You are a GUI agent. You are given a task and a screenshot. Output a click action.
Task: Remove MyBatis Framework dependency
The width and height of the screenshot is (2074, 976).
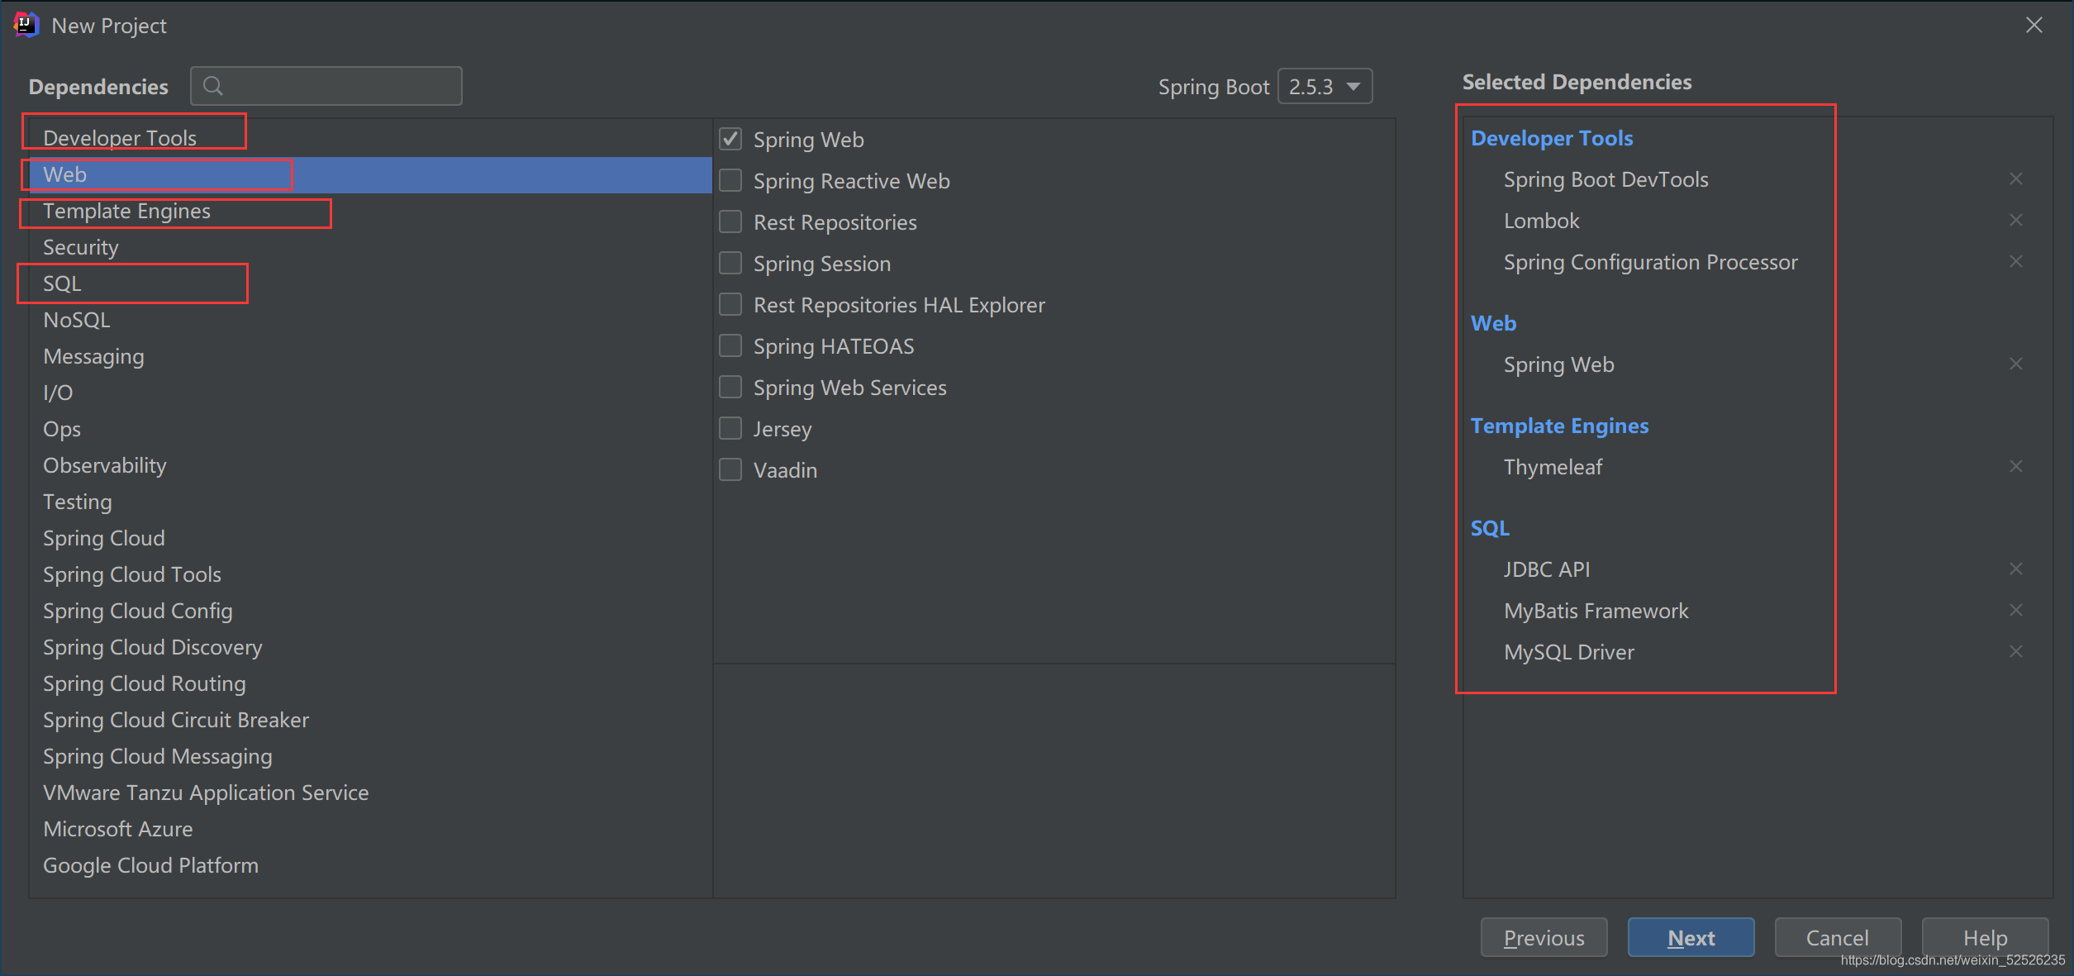pyautogui.click(x=2016, y=611)
